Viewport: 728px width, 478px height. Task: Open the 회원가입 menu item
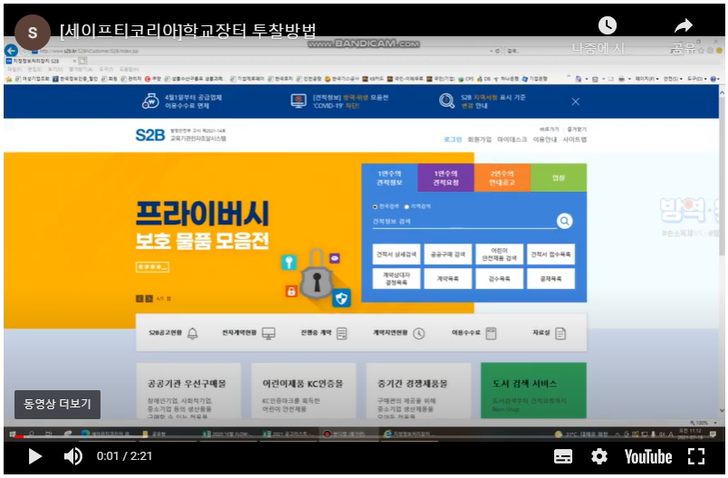(479, 139)
